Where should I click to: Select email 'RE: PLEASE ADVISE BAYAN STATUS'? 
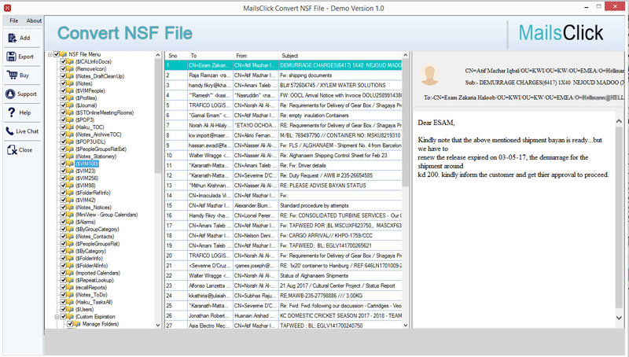click(283, 186)
